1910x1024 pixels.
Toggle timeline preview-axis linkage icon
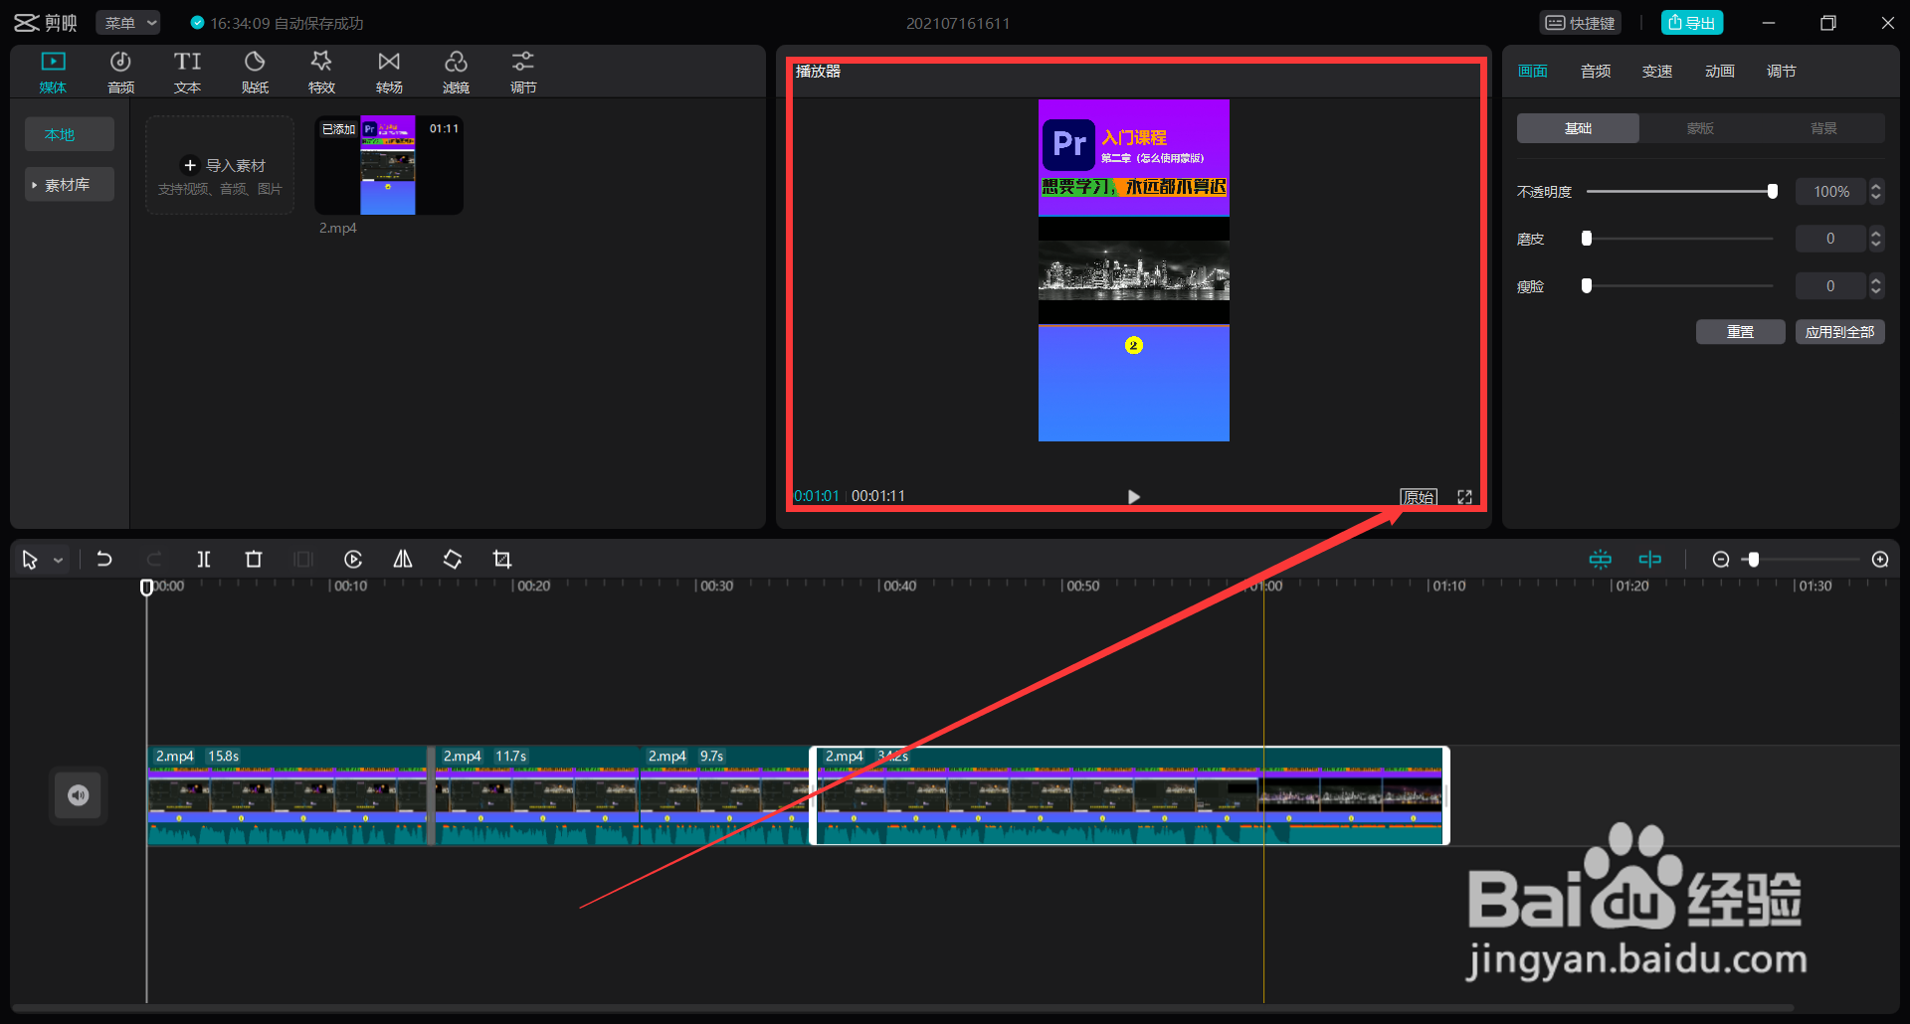coord(1650,560)
